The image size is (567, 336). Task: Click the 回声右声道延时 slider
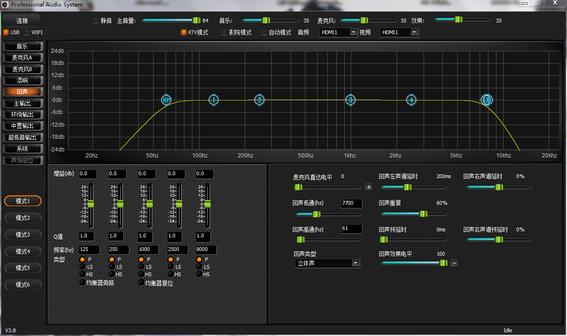click(499, 187)
